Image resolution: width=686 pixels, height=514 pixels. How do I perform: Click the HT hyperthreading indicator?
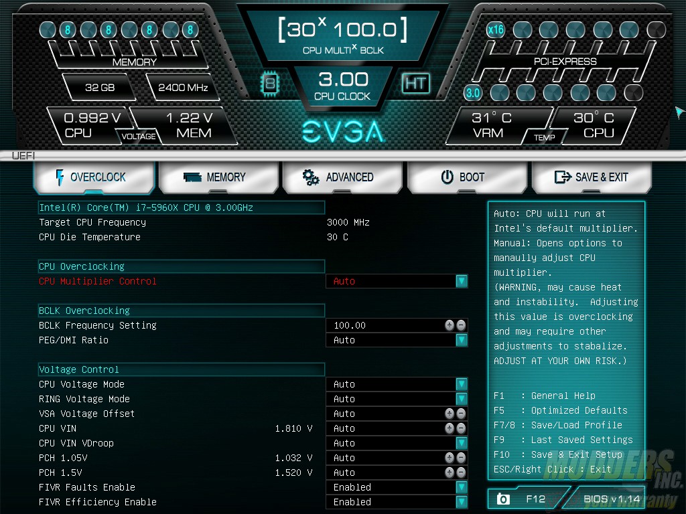coord(415,83)
